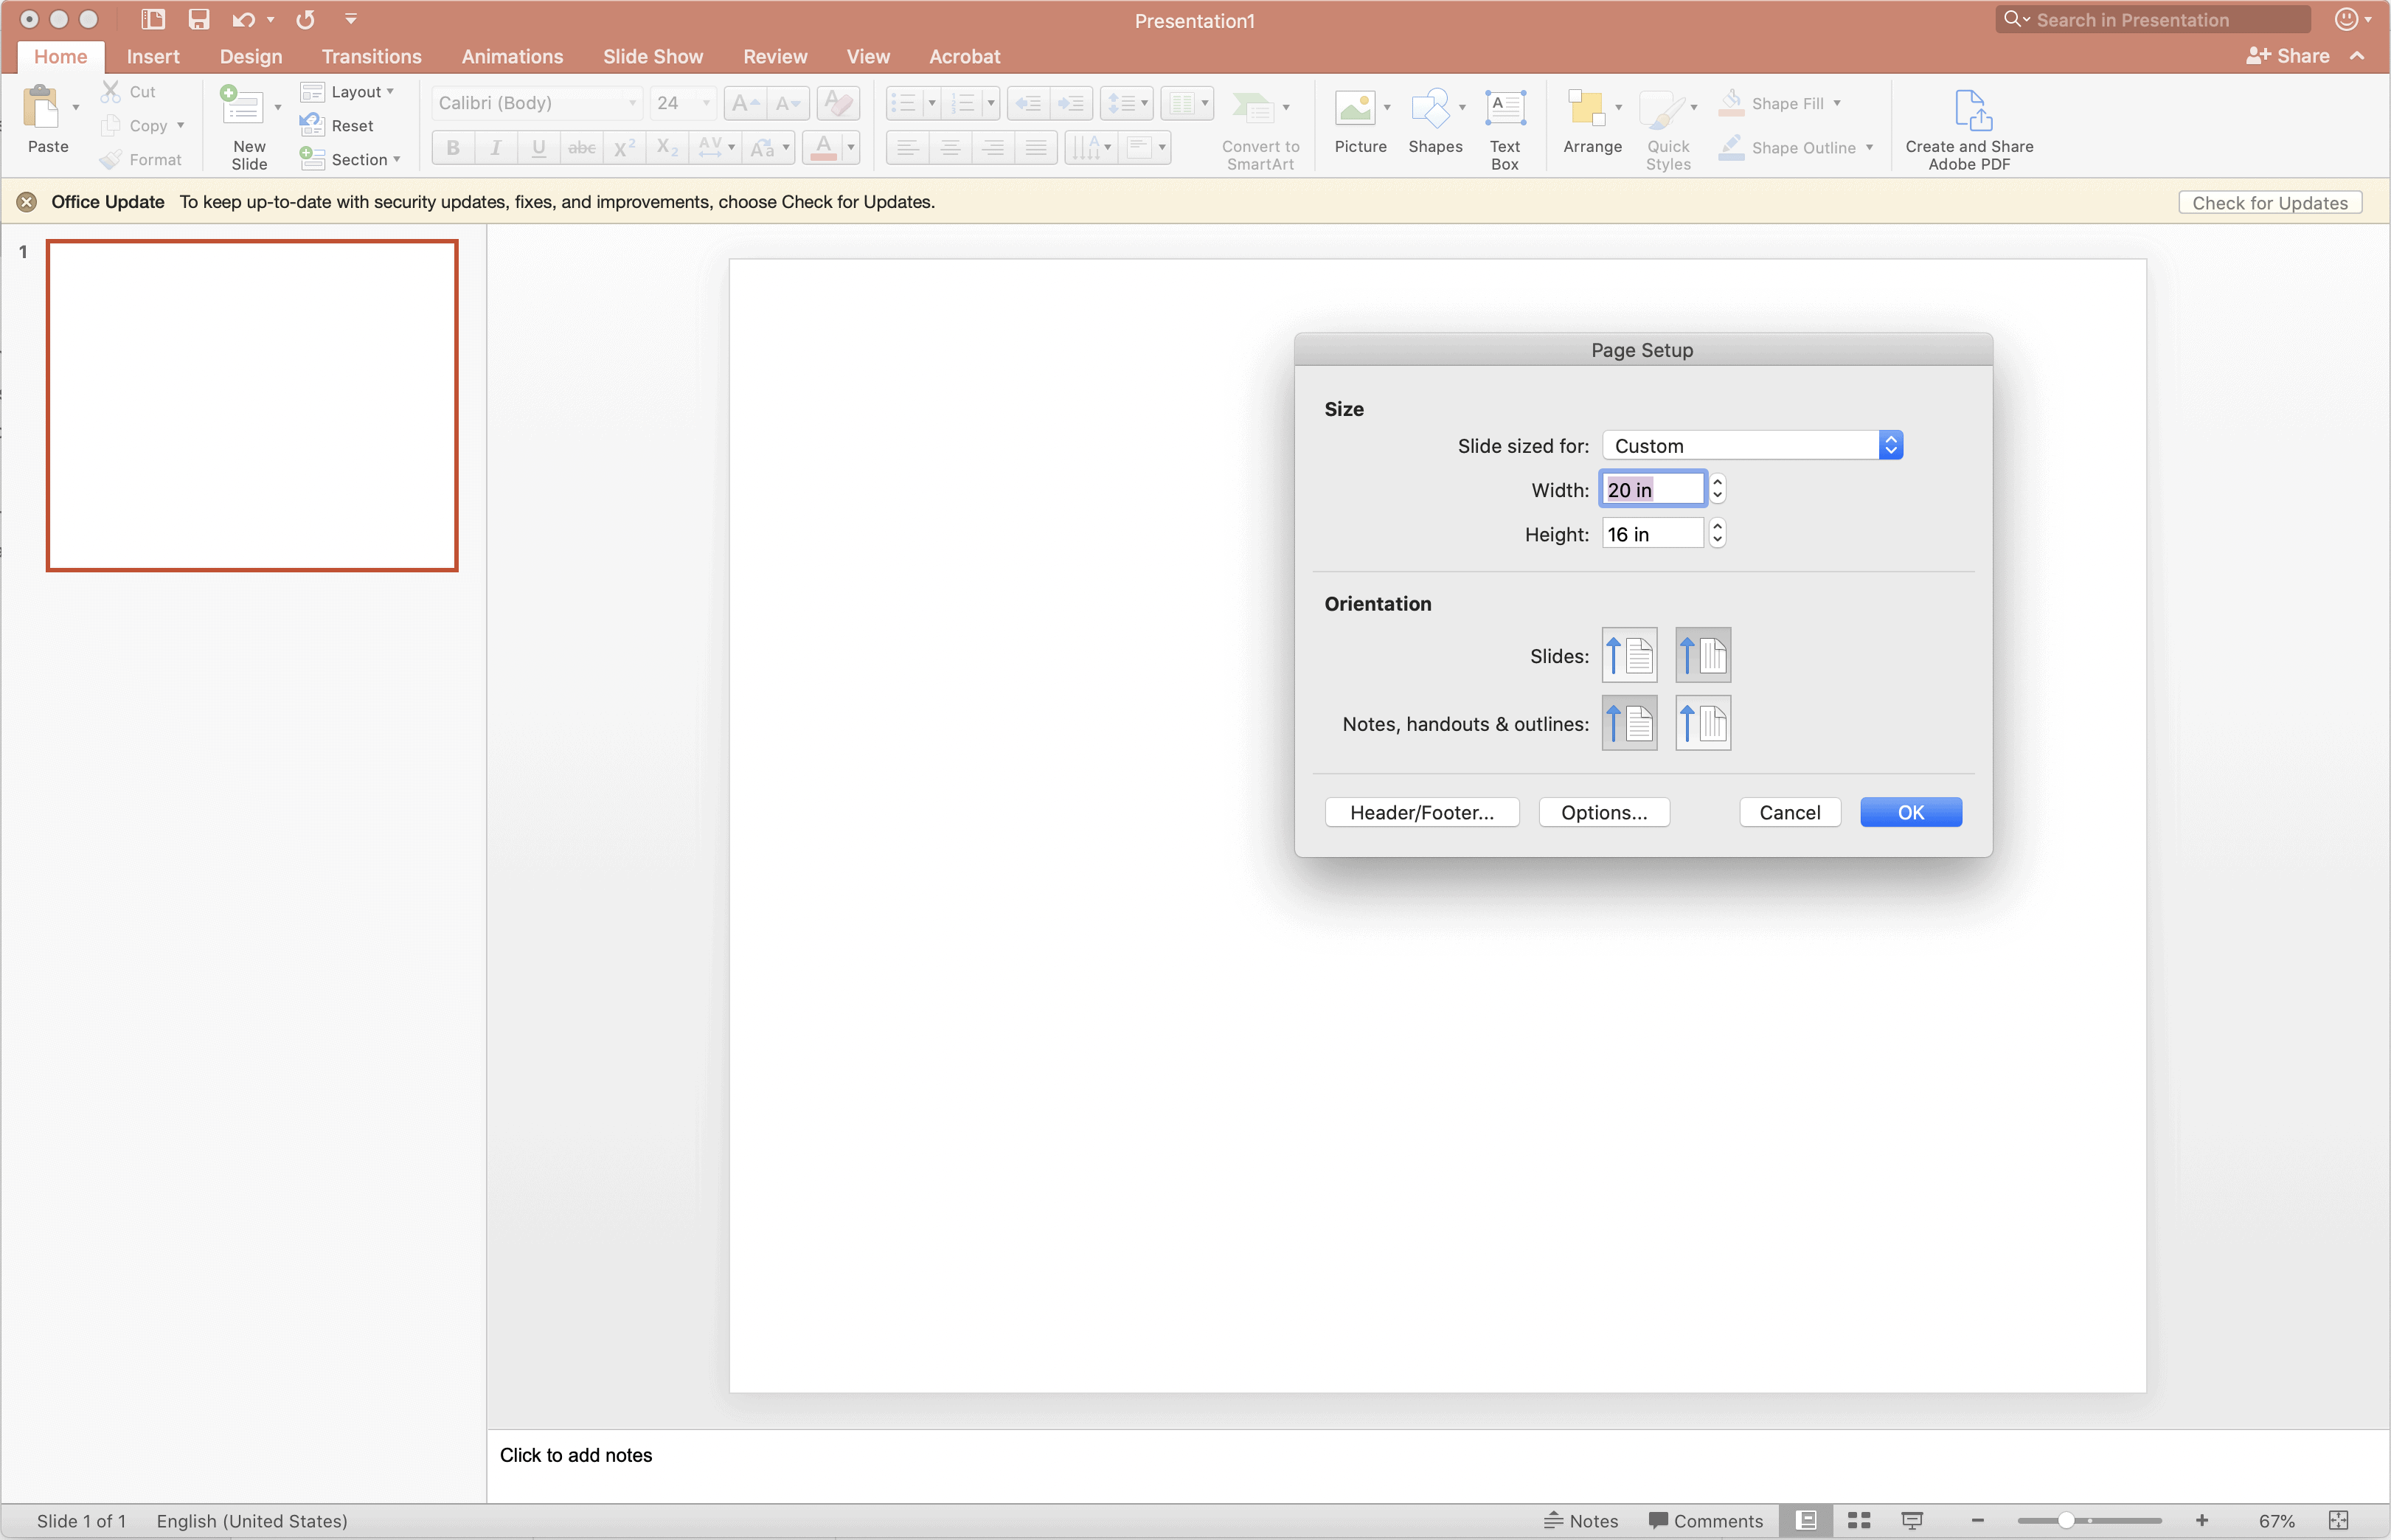Viewport: 2391px width, 1540px height.
Task: Click the zoom slider handle
Action: [x=2064, y=1520]
